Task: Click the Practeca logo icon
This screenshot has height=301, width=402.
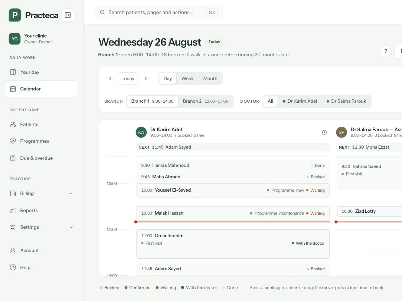Action: [15, 15]
